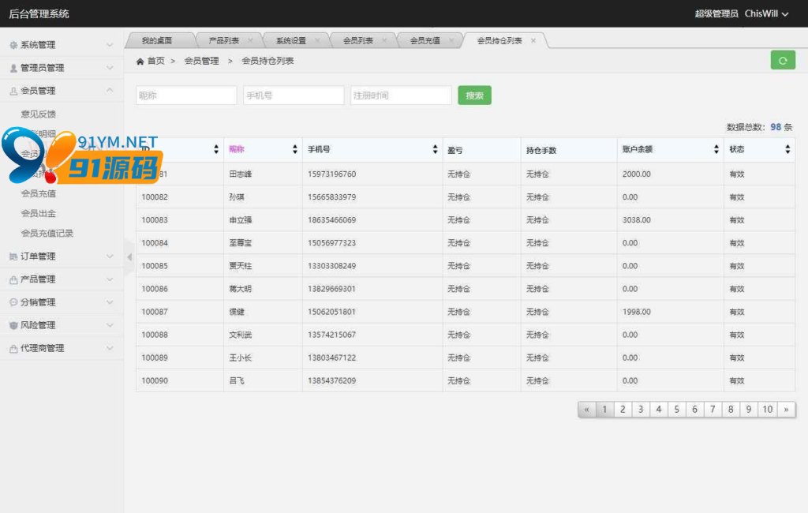Viewport: 808px width, 513px height.
Task: Click the 订单管理 icon
Action: click(13, 256)
